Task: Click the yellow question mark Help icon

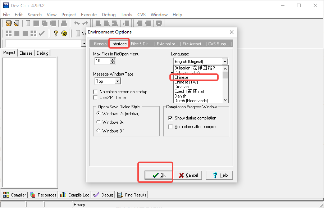Action: tap(56, 33)
